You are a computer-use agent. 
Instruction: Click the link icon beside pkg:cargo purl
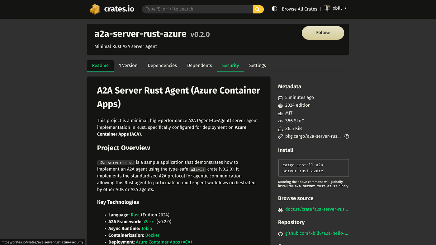[x=280, y=136]
